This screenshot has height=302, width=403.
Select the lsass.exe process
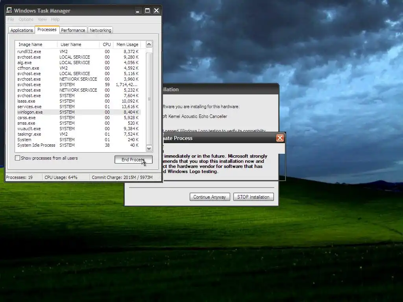78,101
